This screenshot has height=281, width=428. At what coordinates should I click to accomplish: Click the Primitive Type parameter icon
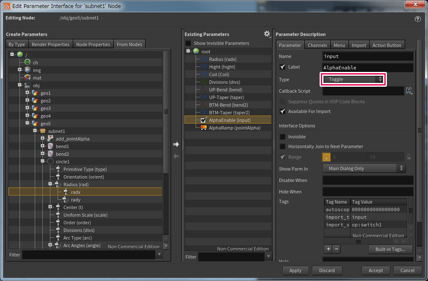tap(58, 169)
